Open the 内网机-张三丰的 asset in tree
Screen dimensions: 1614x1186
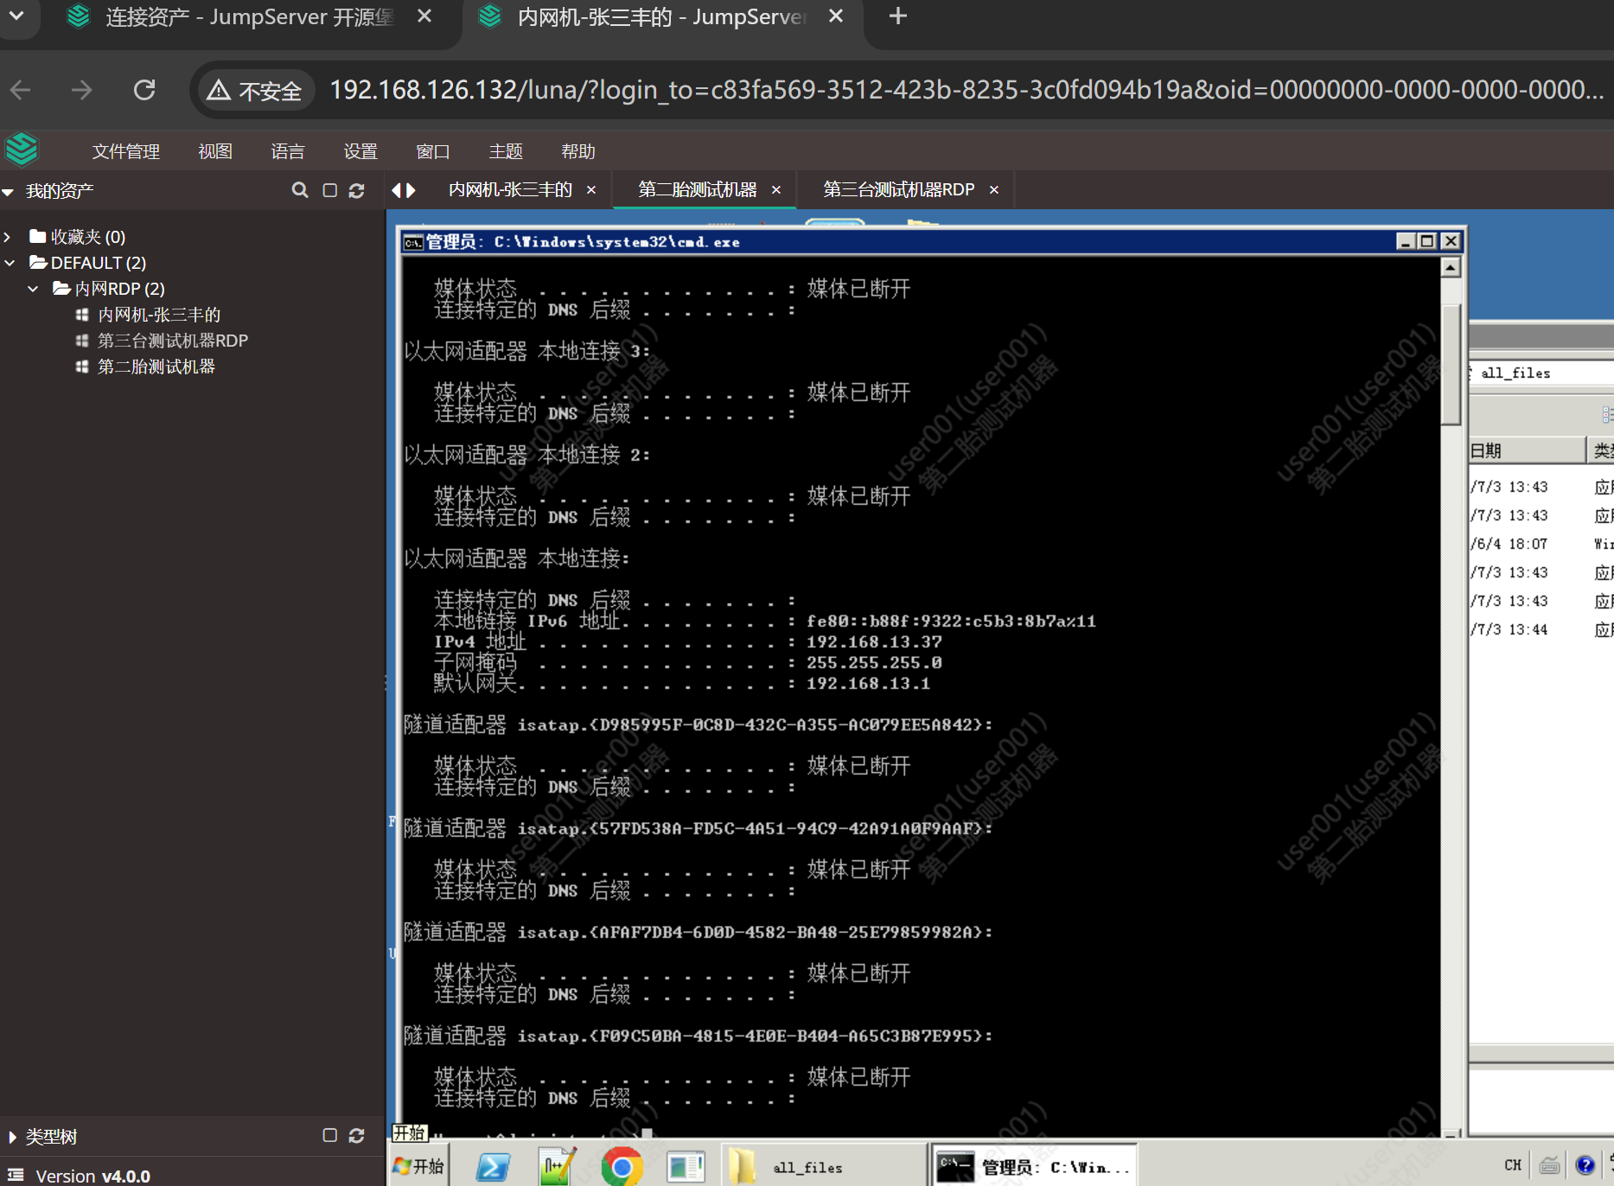(x=158, y=315)
